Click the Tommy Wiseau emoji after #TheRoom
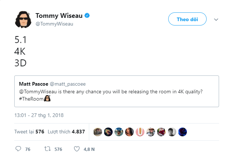This screenshot has height=160, width=226. pyautogui.click(x=47, y=98)
